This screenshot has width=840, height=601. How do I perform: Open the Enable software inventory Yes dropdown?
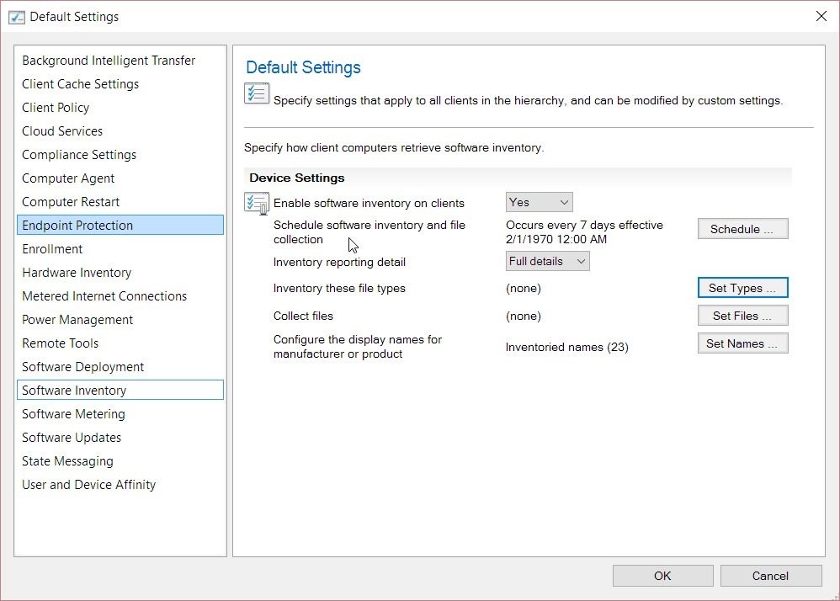539,202
